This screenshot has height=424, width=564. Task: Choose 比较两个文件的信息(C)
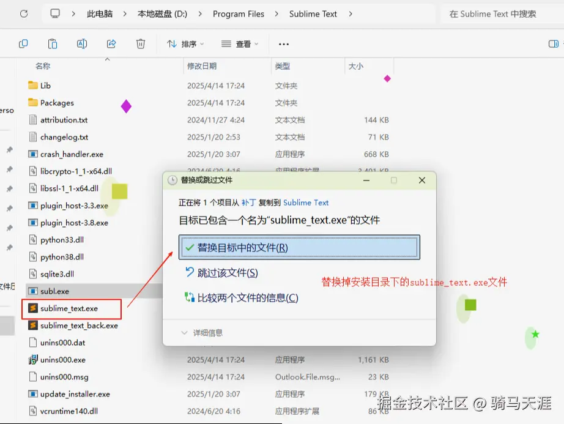click(x=242, y=298)
